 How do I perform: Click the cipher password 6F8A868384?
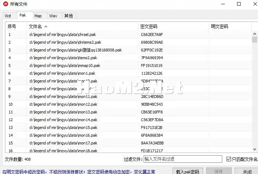(152, 135)
